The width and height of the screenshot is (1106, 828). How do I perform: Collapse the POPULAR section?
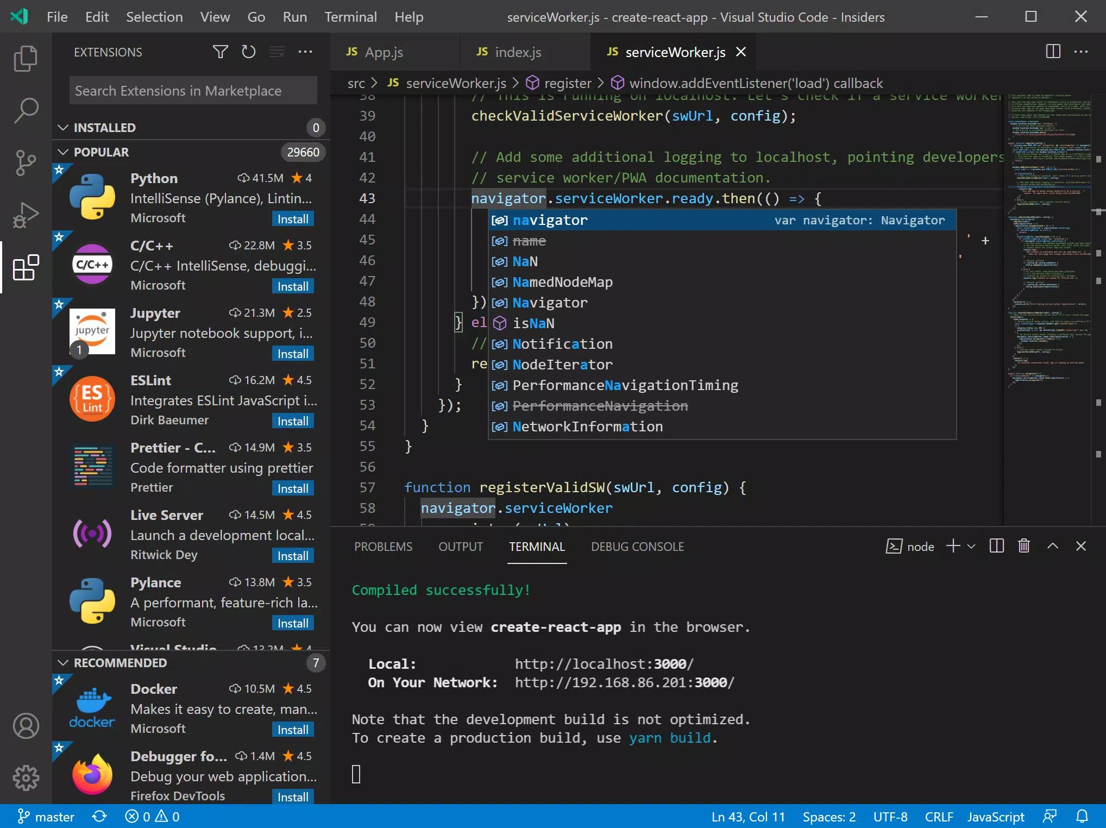click(64, 152)
